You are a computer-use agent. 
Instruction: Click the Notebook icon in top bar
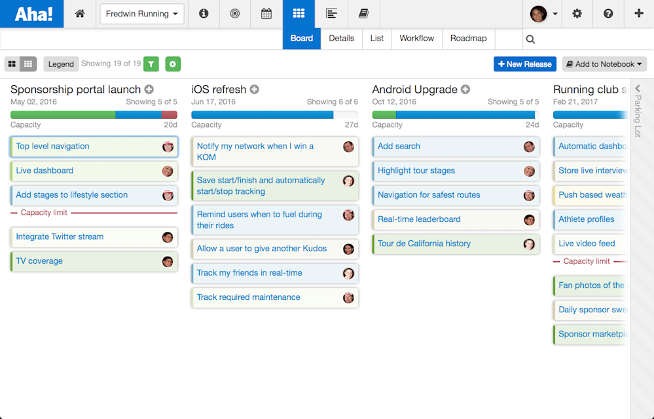[363, 14]
